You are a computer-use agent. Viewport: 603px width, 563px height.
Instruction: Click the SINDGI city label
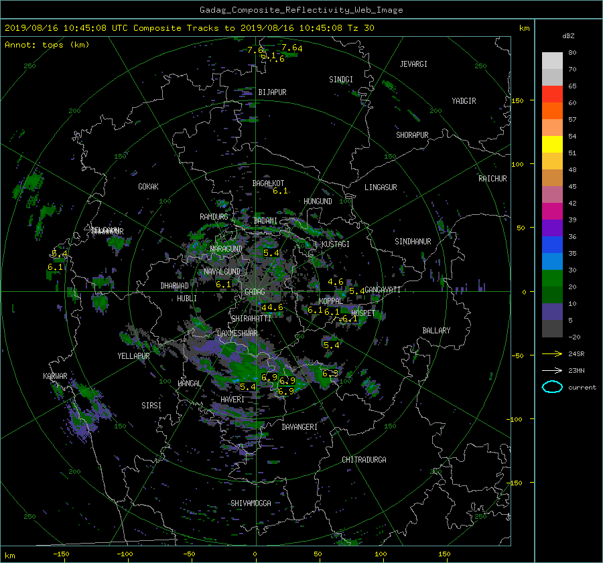(341, 80)
